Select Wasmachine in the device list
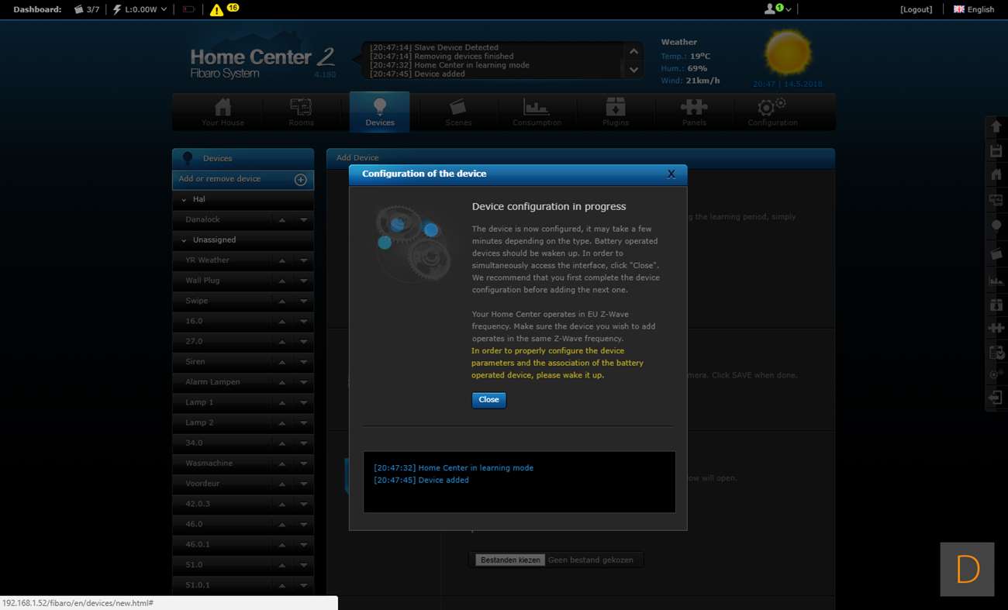 [x=209, y=464]
